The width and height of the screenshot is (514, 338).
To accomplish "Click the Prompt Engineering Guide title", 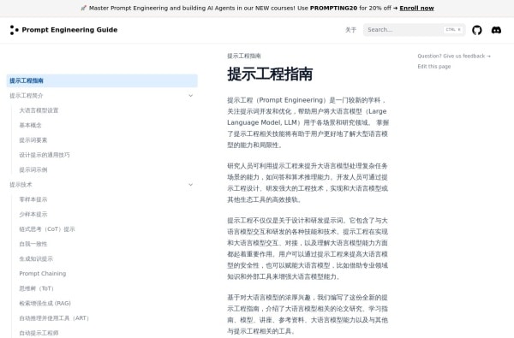I will tap(69, 30).
